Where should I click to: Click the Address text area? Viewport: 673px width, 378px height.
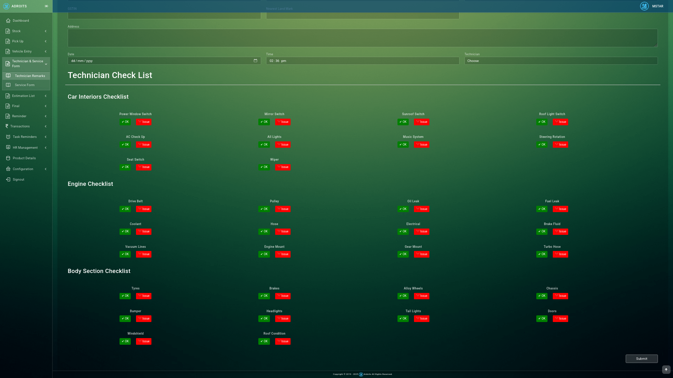[362, 38]
